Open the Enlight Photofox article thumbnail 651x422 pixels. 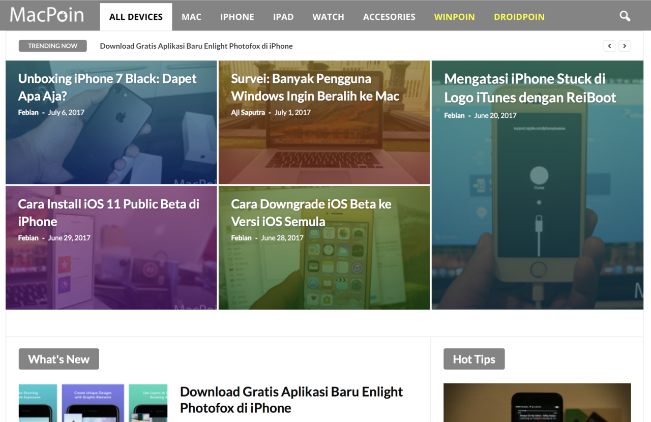93,403
